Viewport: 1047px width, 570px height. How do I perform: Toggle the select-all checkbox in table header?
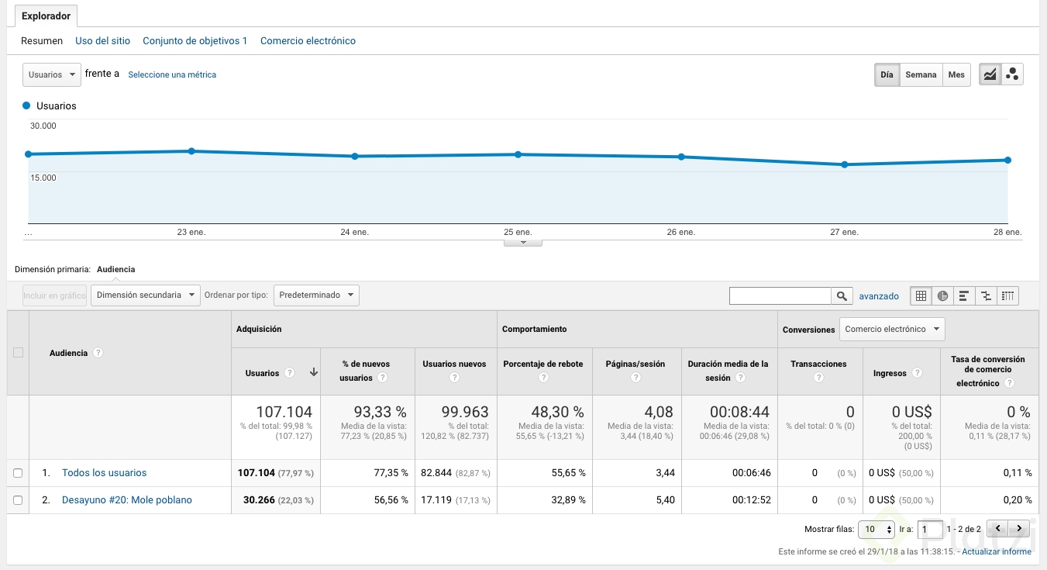[x=18, y=353]
